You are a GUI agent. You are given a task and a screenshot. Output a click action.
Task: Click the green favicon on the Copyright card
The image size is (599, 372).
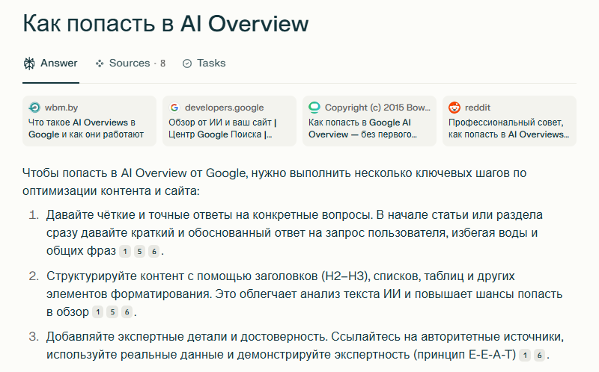click(314, 108)
